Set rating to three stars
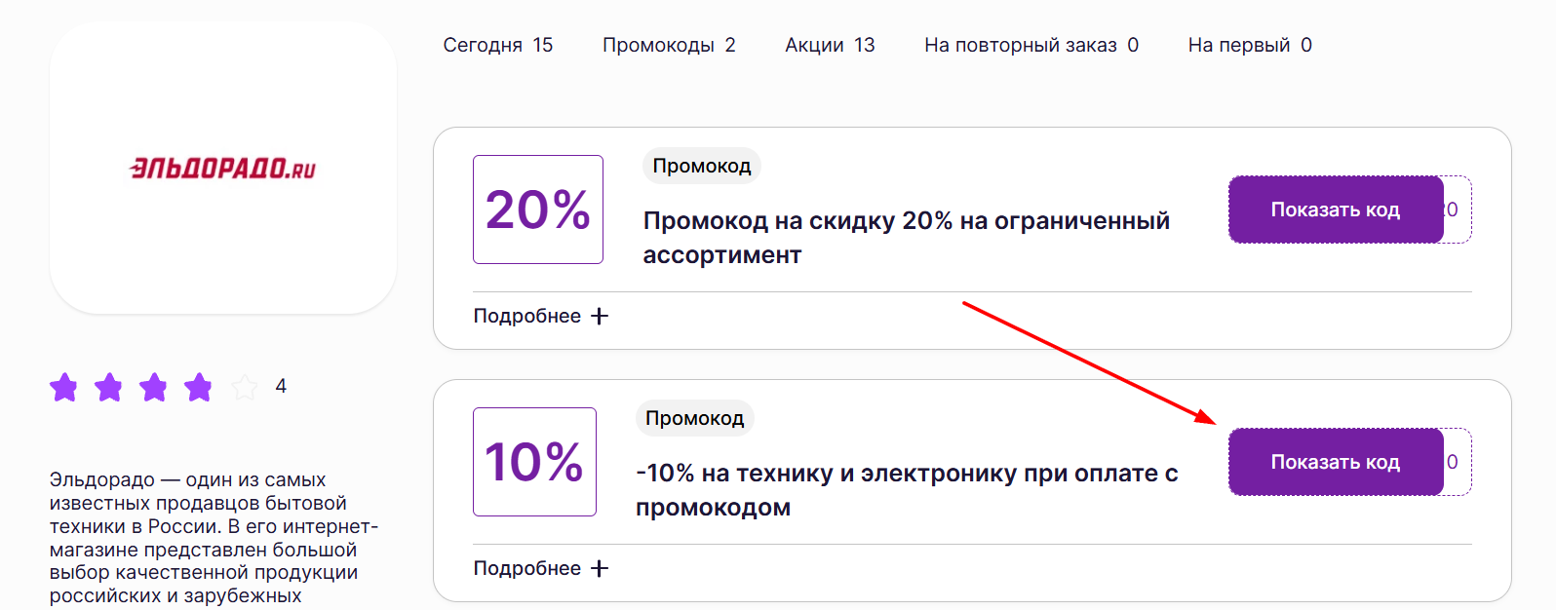This screenshot has width=1556, height=610. [154, 387]
